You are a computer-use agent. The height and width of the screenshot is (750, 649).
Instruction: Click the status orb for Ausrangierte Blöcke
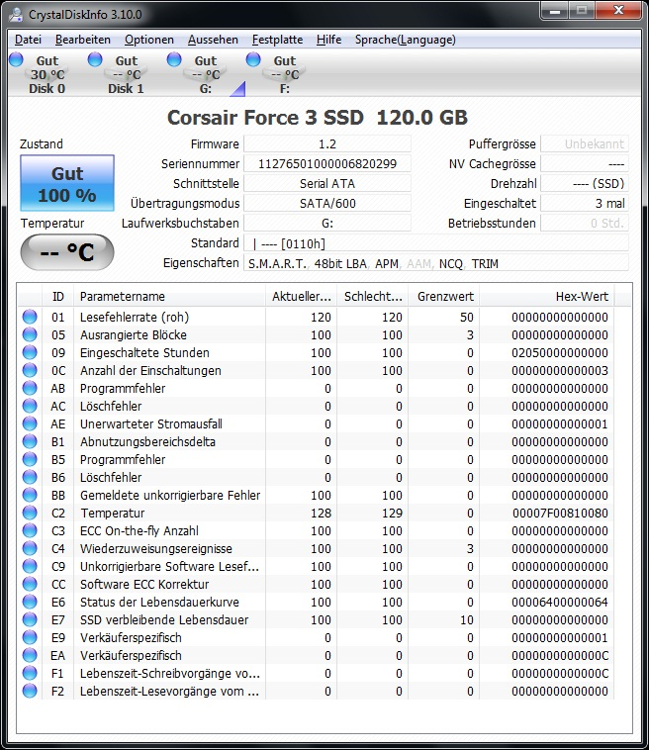click(30, 334)
